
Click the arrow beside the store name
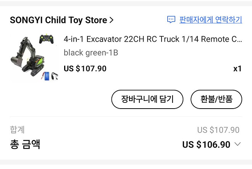(111, 20)
